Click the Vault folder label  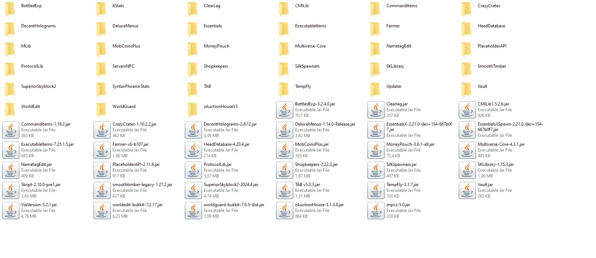pyautogui.click(x=482, y=86)
